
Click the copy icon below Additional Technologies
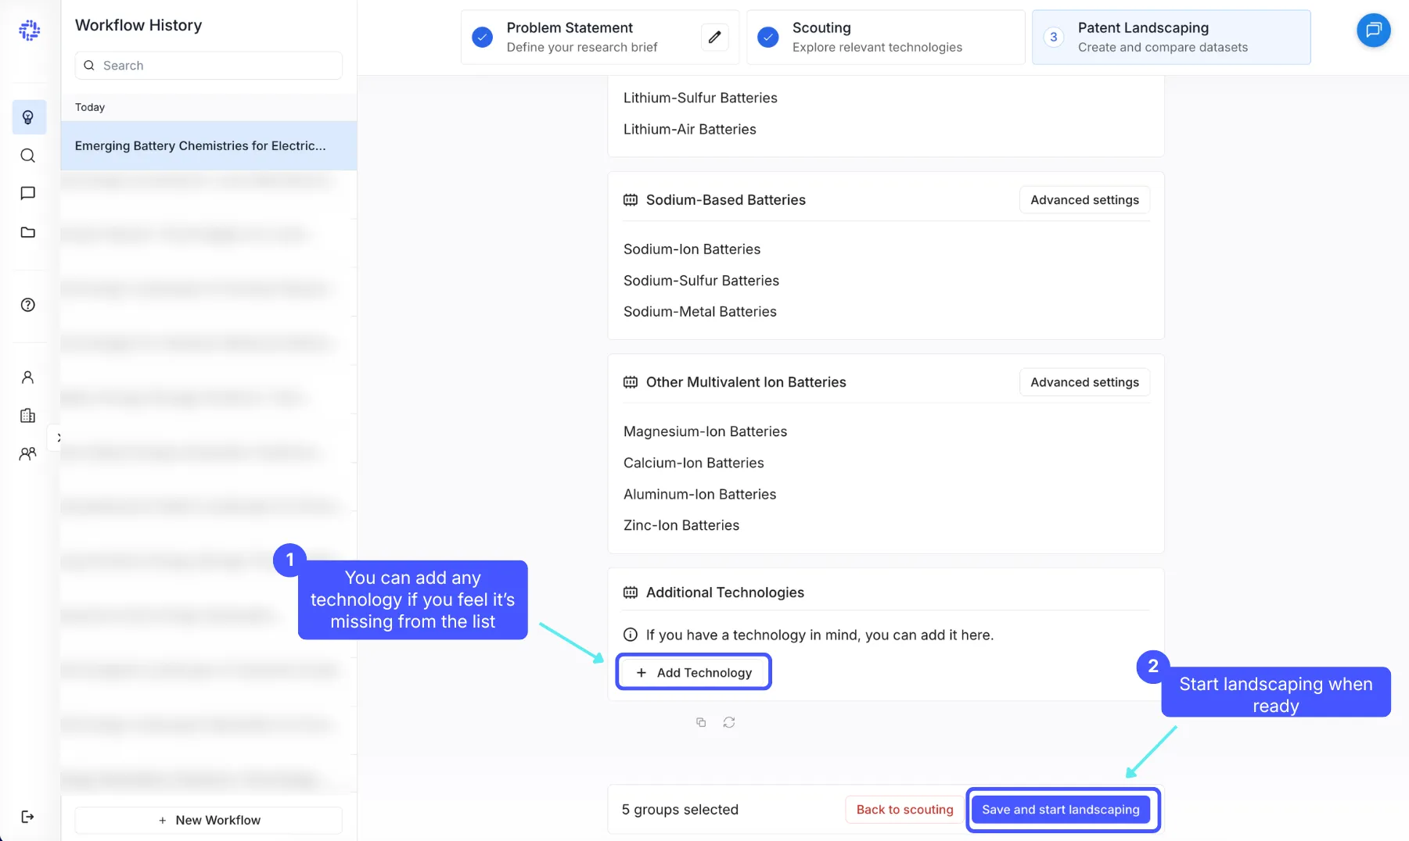click(701, 722)
